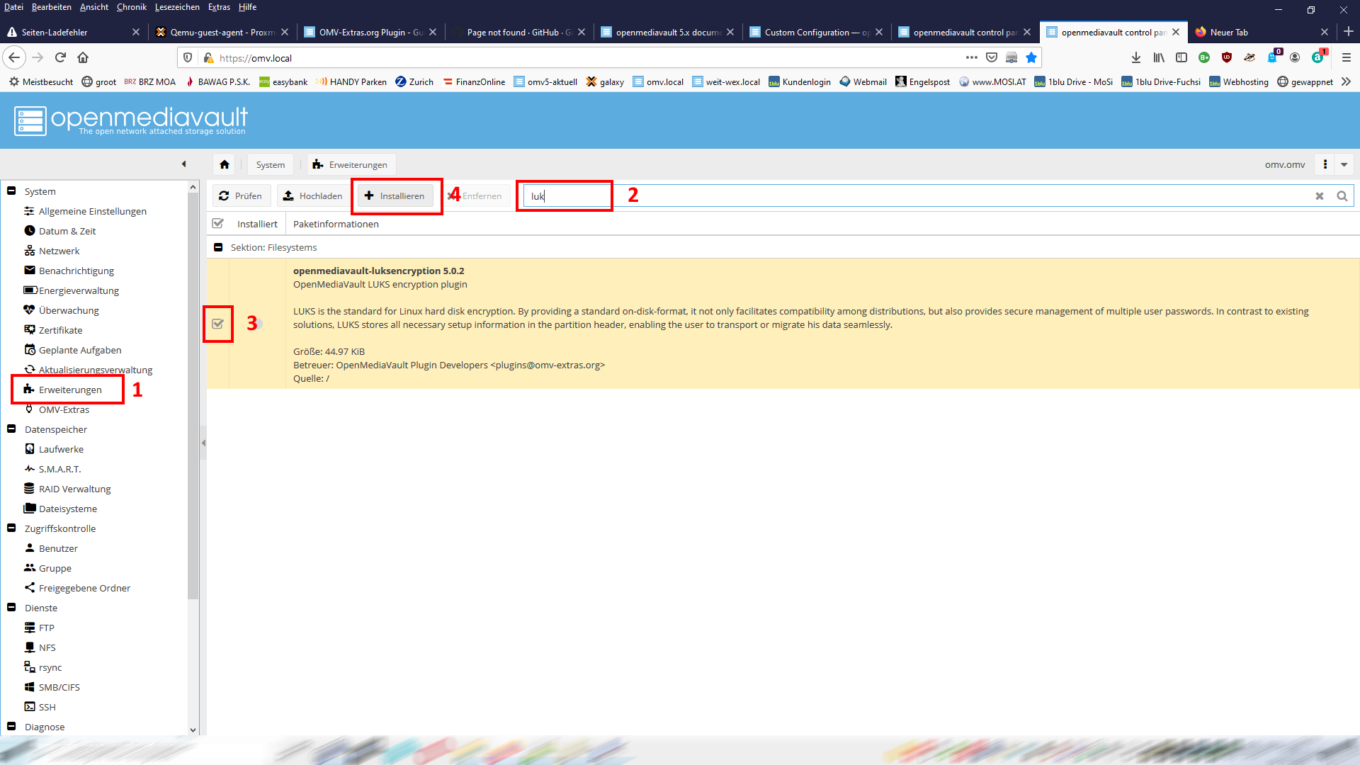Open Gruppe management

55,568
